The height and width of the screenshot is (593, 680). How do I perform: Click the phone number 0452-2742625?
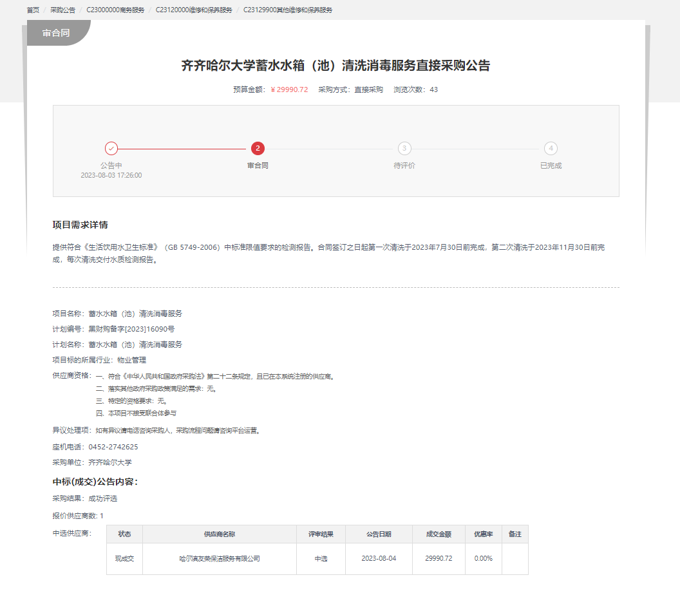[113, 447]
